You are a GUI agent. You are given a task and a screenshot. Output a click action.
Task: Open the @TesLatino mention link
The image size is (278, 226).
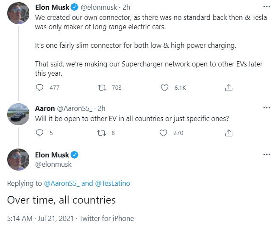(113, 183)
